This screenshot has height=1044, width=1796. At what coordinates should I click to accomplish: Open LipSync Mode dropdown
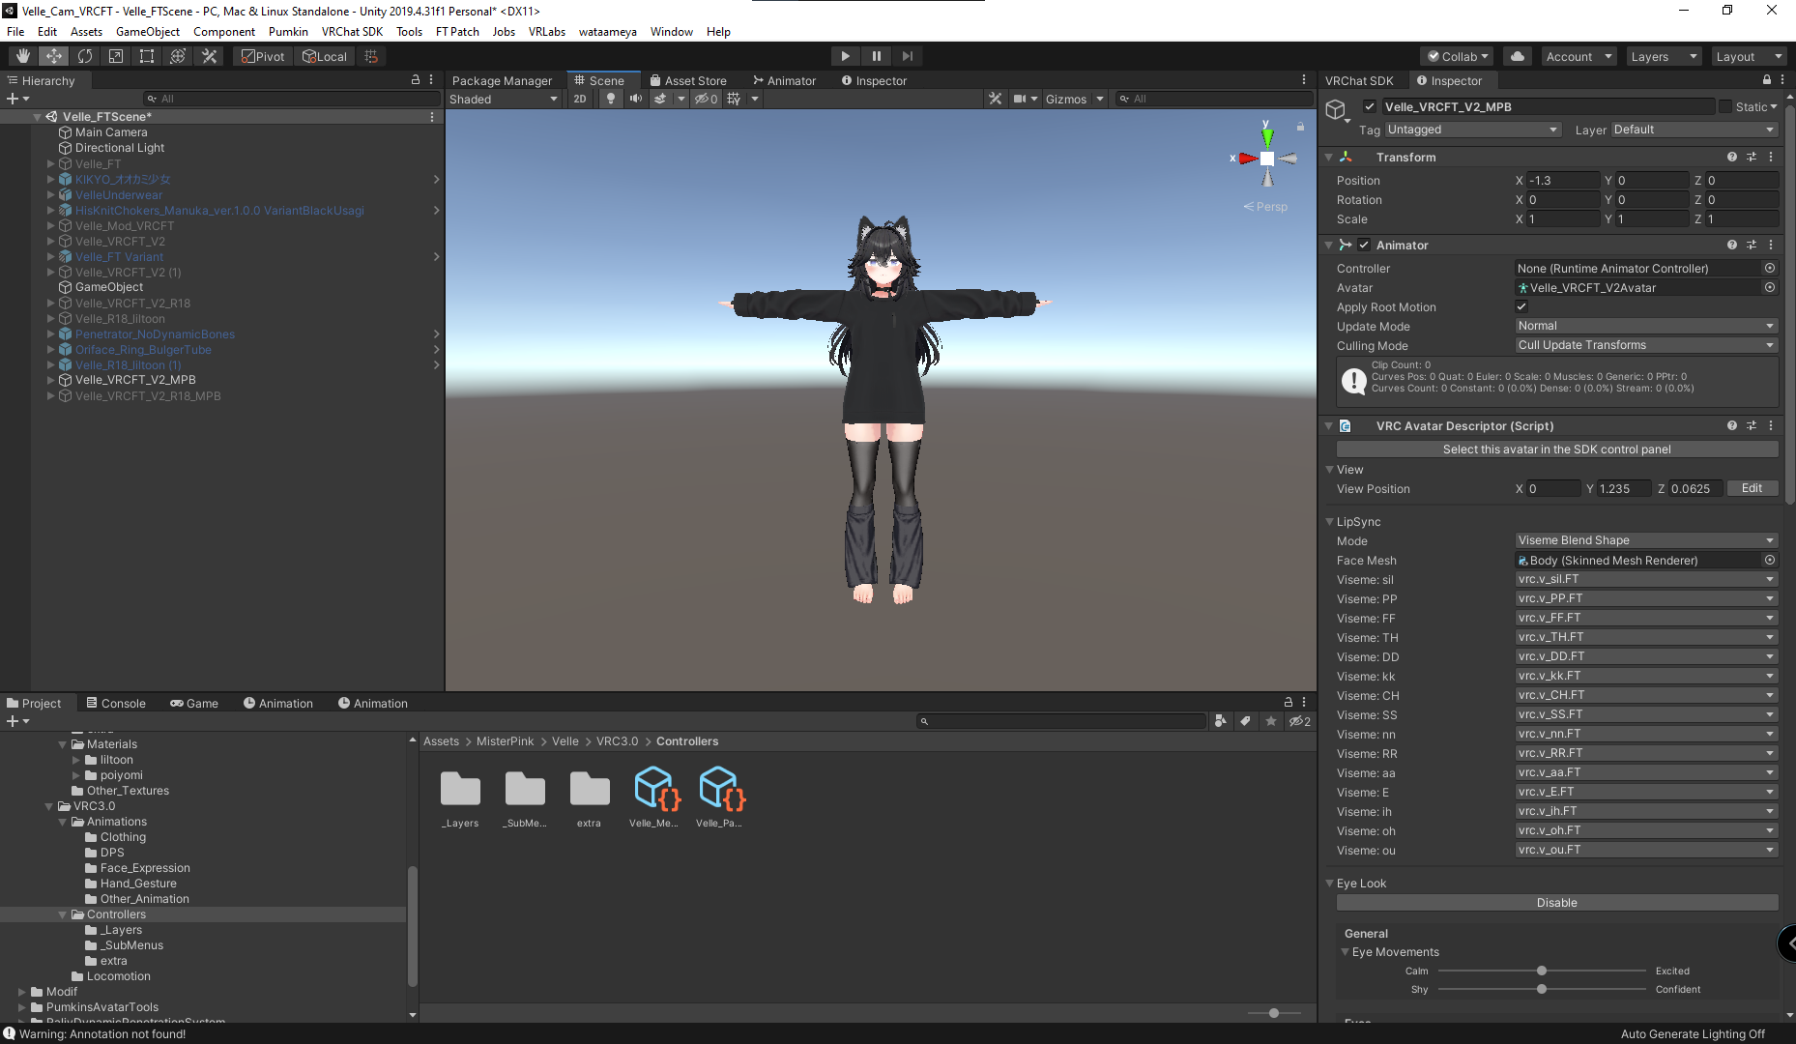coord(1646,540)
